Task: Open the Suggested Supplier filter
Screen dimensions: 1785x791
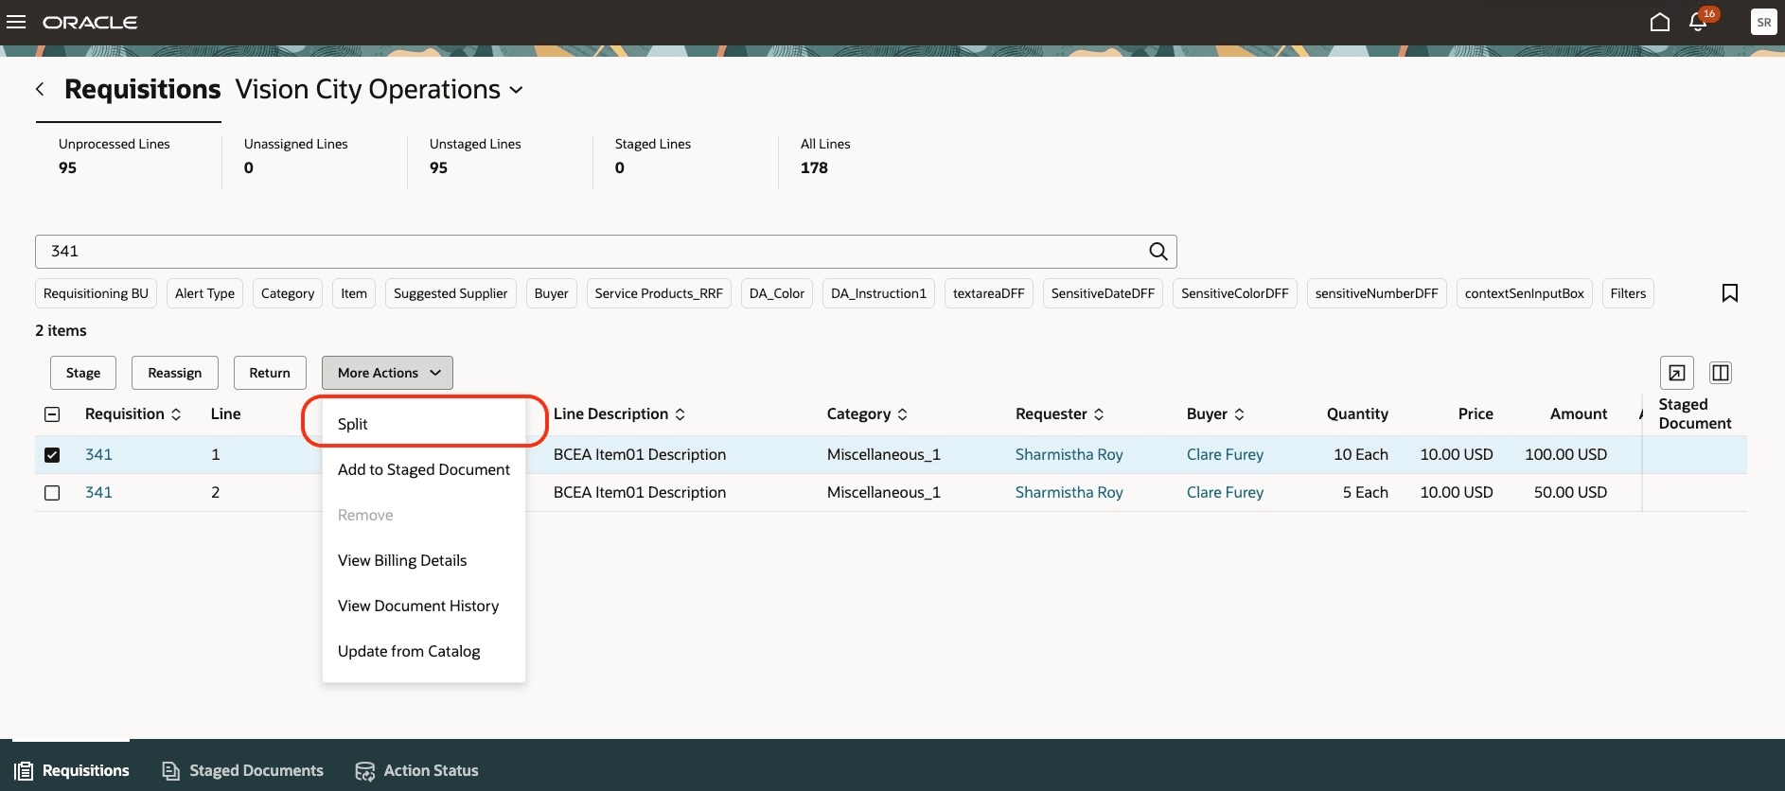Action: 451,293
